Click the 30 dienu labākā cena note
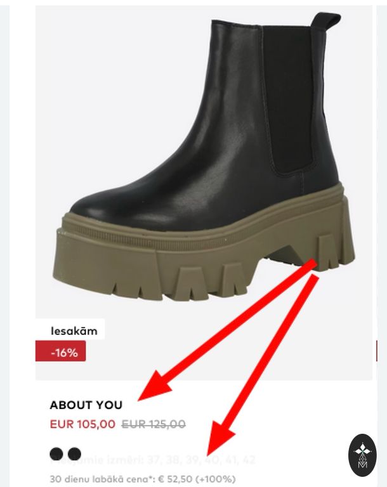Screen dimensions: 387x487 [143, 479]
